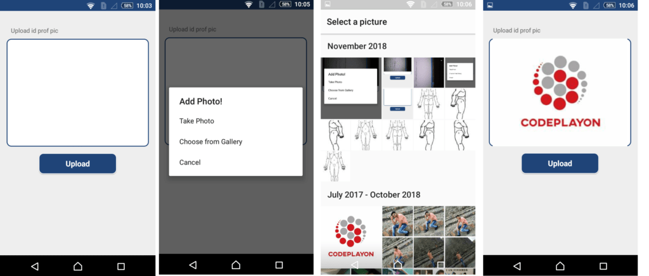Tap the Wi-Fi icon beside the 10:03 clock

[x=91, y=5]
